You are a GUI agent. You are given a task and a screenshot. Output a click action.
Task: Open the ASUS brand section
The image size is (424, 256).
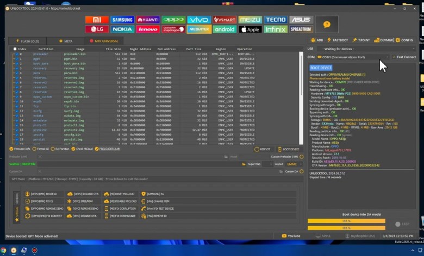(301, 20)
